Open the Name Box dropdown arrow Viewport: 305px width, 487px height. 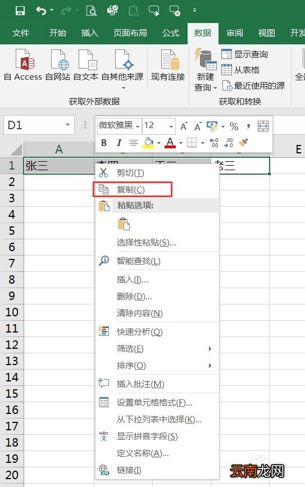67,125
